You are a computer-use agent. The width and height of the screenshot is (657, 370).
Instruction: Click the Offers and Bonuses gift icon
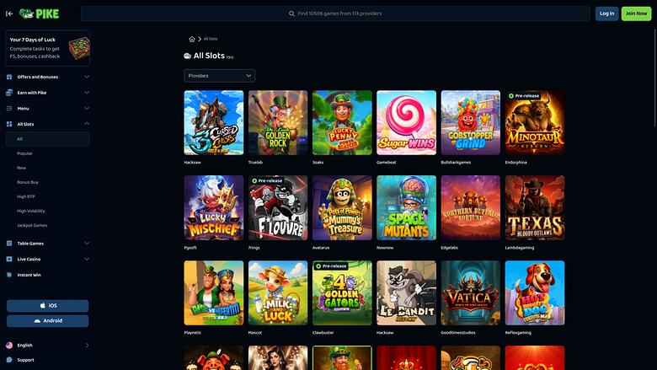click(9, 77)
